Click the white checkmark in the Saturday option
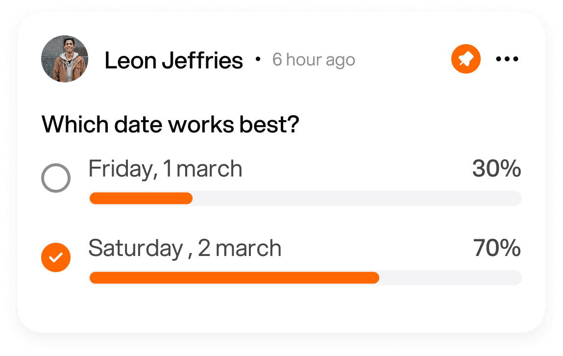Screen dimensions: 563x356 coord(56,257)
